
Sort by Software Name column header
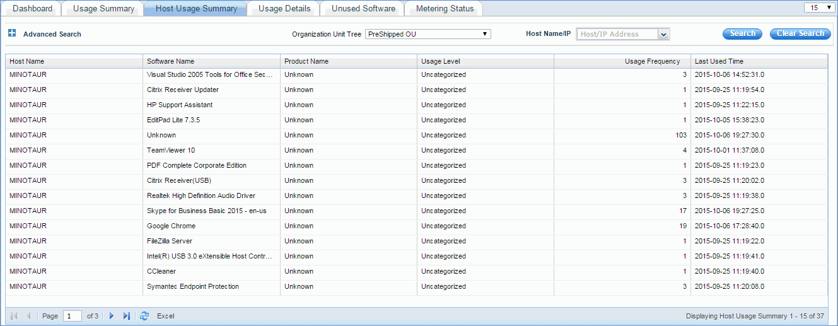pyautogui.click(x=212, y=61)
